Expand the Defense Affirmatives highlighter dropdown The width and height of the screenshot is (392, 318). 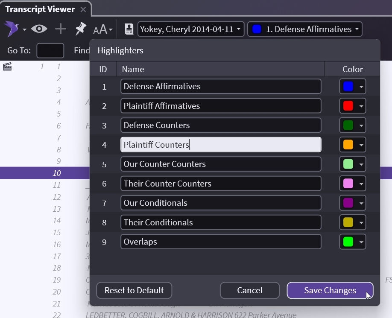click(x=305, y=29)
